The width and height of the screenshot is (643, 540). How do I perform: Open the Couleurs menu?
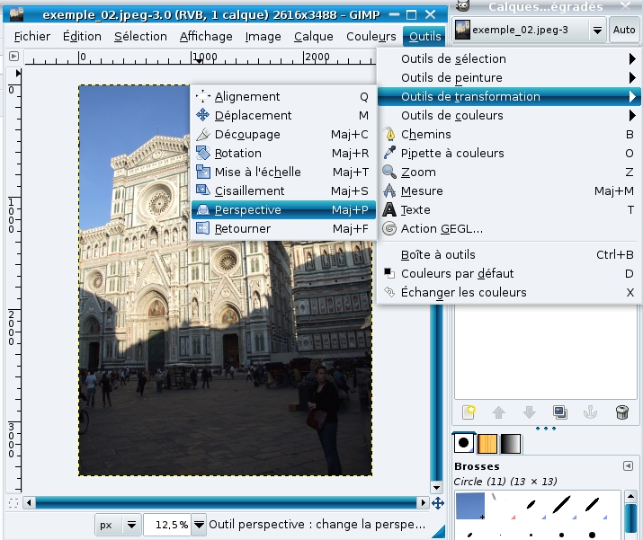(371, 37)
